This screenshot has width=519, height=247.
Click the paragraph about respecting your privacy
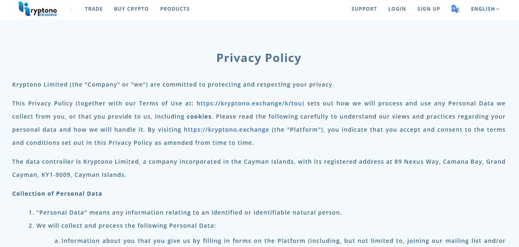(173, 85)
